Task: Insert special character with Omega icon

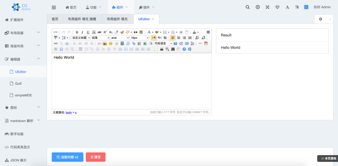Action: click(61, 49)
